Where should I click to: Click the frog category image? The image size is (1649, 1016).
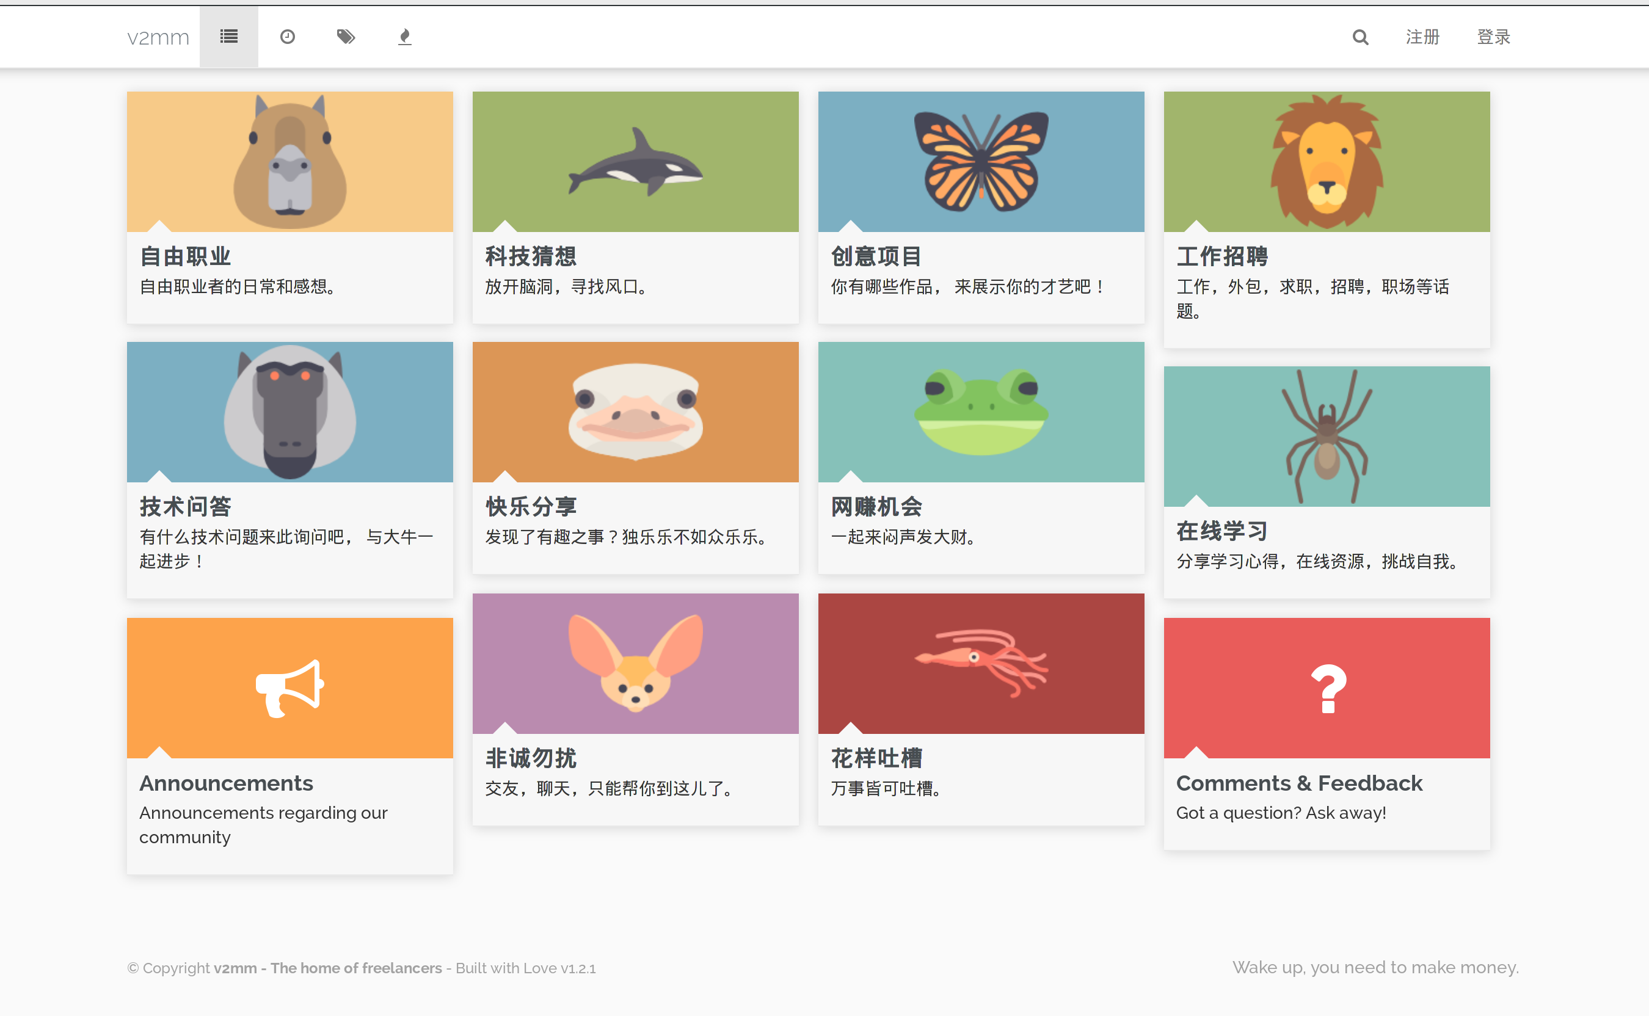pos(980,412)
